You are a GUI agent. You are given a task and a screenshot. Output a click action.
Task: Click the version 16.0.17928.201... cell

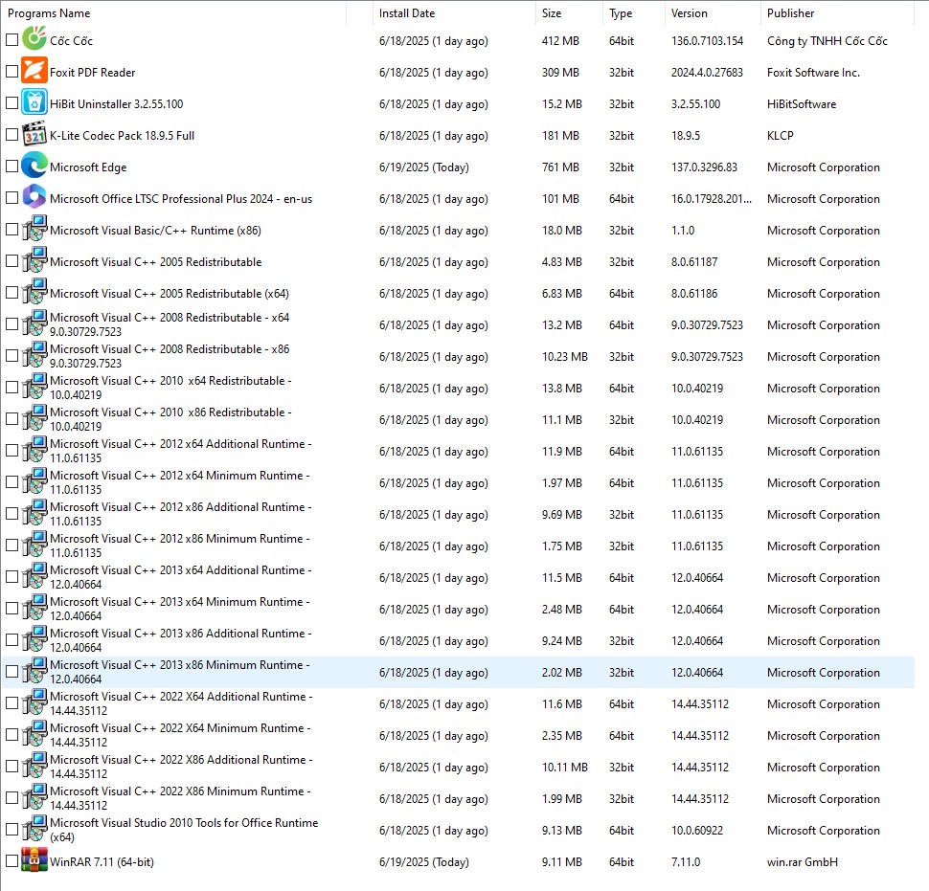click(x=711, y=199)
